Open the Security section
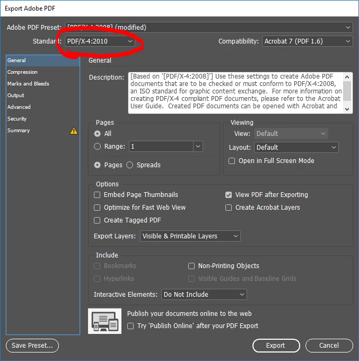359x361 pixels. [x=43, y=119]
